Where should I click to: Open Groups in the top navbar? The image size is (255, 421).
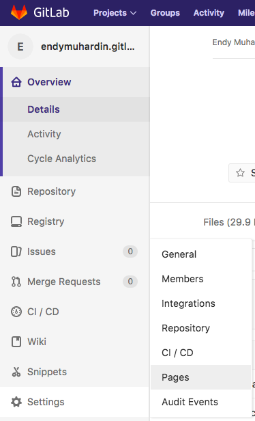[x=165, y=13]
